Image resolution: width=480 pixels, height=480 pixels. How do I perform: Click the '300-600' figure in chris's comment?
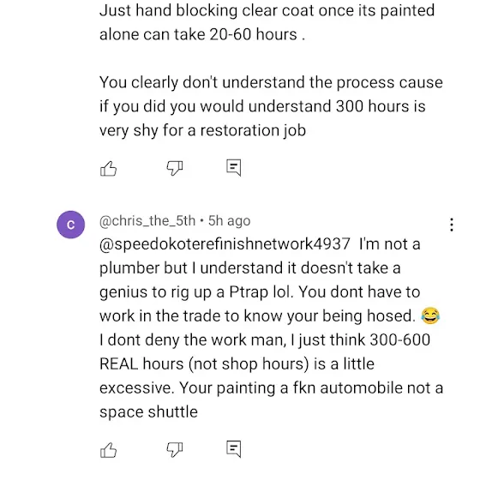(400, 339)
